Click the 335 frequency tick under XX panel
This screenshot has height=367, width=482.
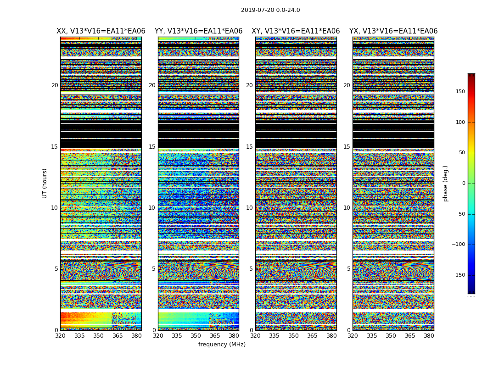79,336
